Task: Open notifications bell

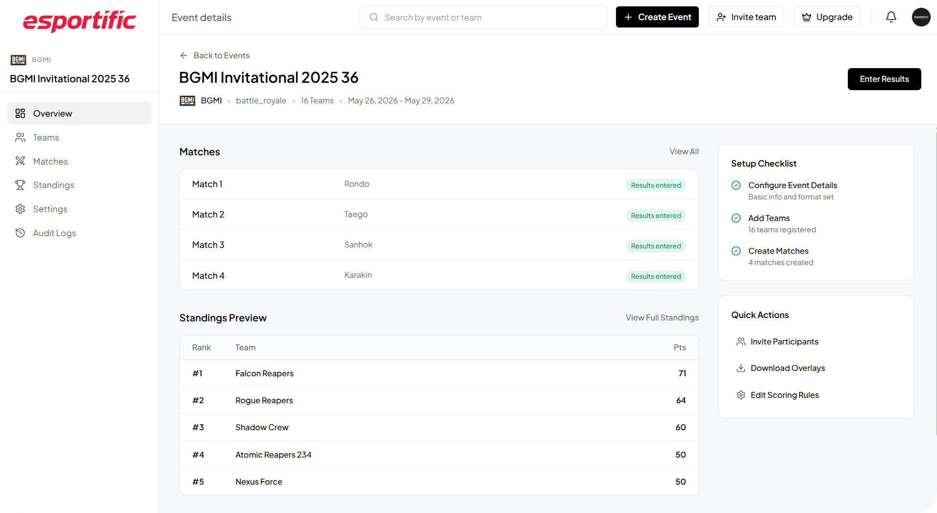Action: [891, 17]
